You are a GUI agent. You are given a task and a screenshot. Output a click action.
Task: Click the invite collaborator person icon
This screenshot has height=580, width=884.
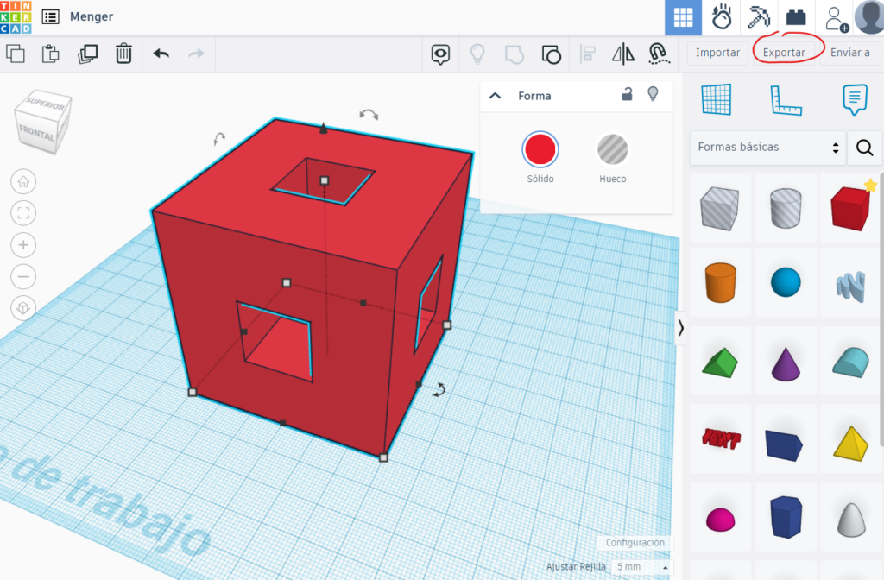click(x=836, y=18)
